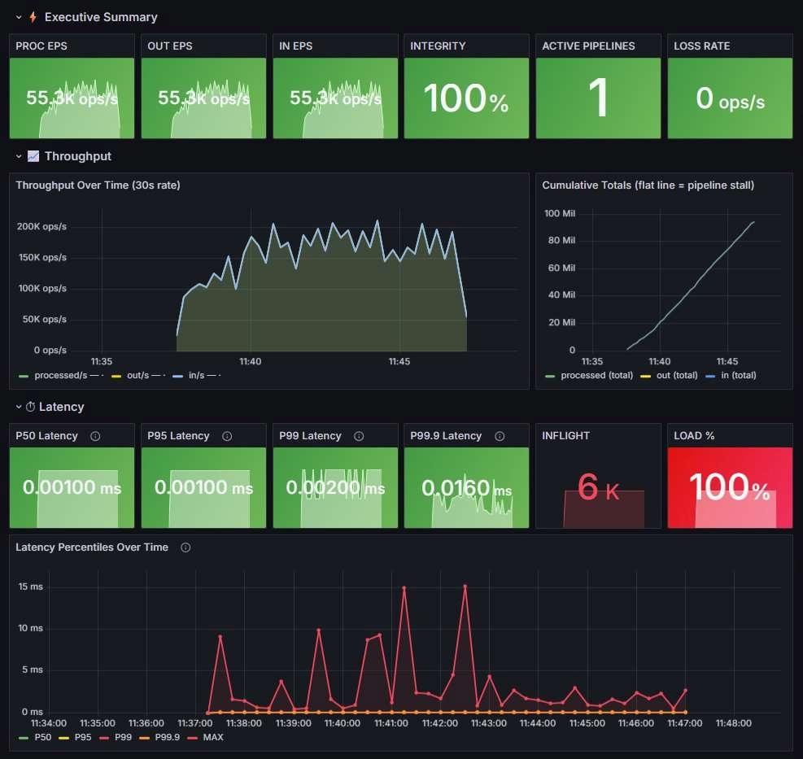Collapse the Throughput row chevron

point(19,156)
